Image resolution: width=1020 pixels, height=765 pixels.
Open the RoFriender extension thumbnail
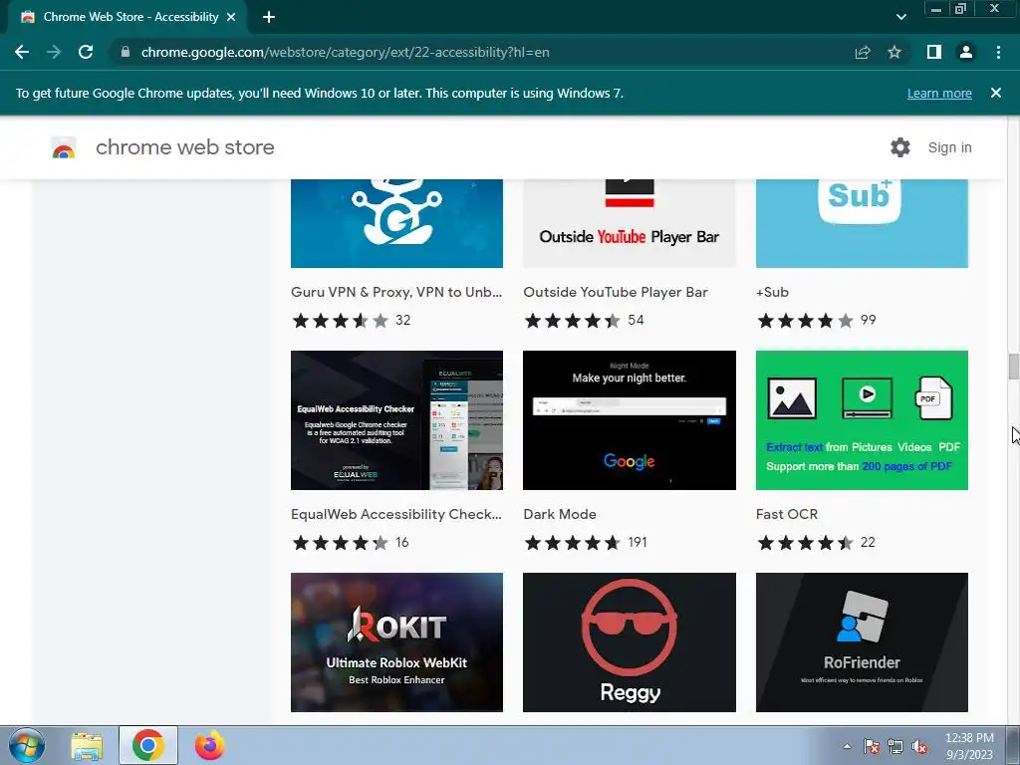click(x=862, y=642)
